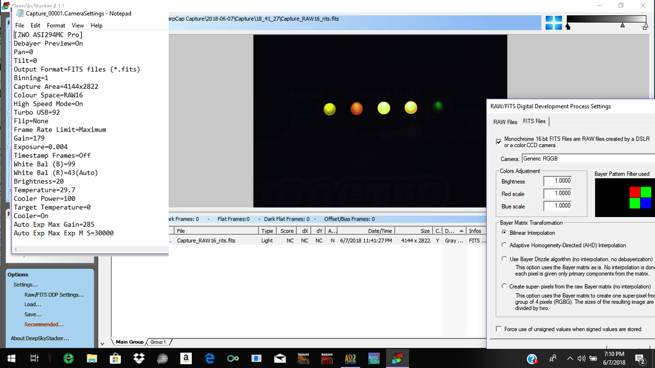Open Raw/FITS DDP Settings... link
The height and width of the screenshot is (368, 655).
54,295
